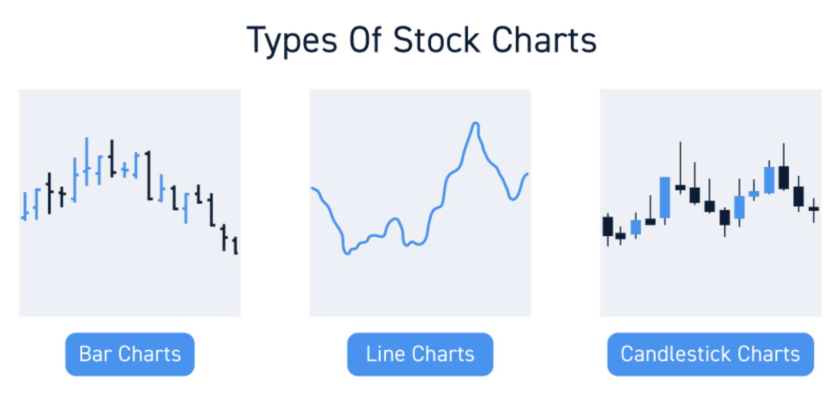Open the bar chart thumbnail image
The width and height of the screenshot is (840, 405).
click(130, 202)
